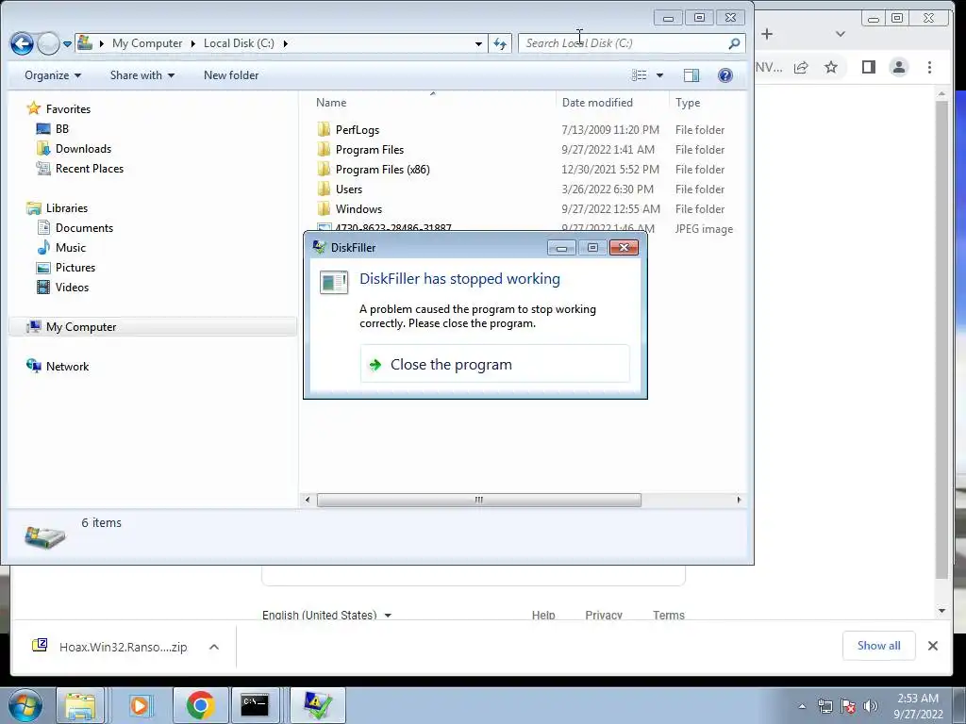Bookmark this page with the star icon

click(831, 67)
